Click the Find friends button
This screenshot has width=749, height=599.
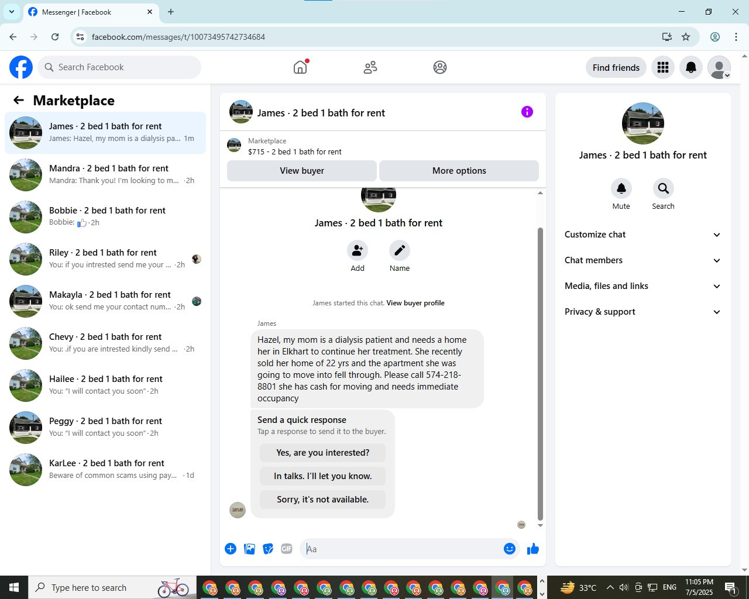(616, 67)
